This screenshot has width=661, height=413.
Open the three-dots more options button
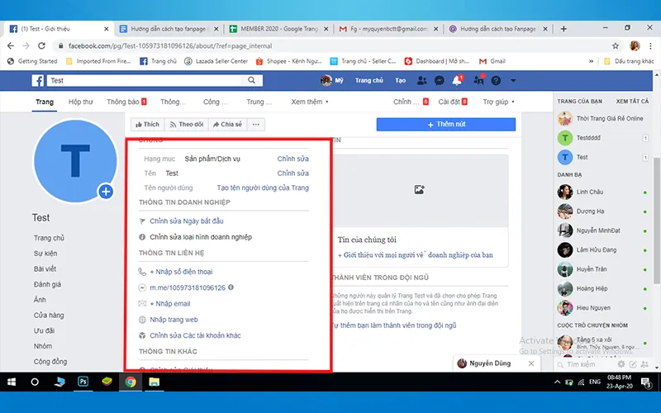[256, 124]
